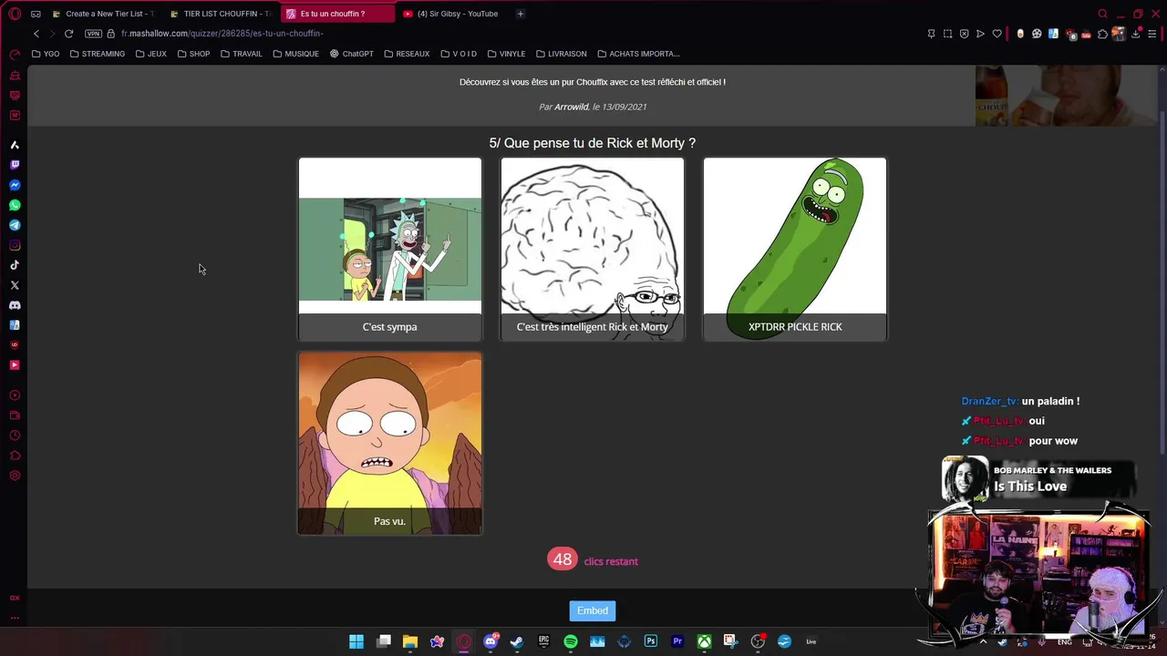Open ChatGPT bookmark
Image resolution: width=1167 pixels, height=656 pixels.
tap(352, 54)
